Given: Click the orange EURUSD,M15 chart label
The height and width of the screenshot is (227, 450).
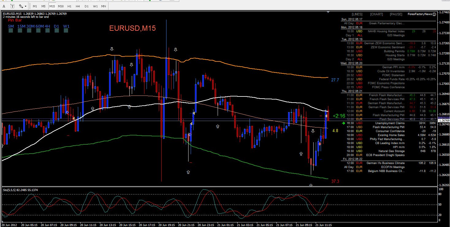Looking at the screenshot, I should pyautogui.click(x=132, y=28).
